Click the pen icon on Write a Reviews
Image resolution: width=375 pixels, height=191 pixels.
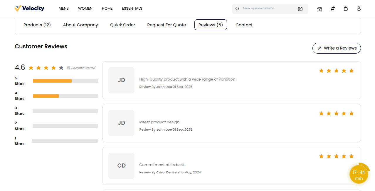coord(319,48)
